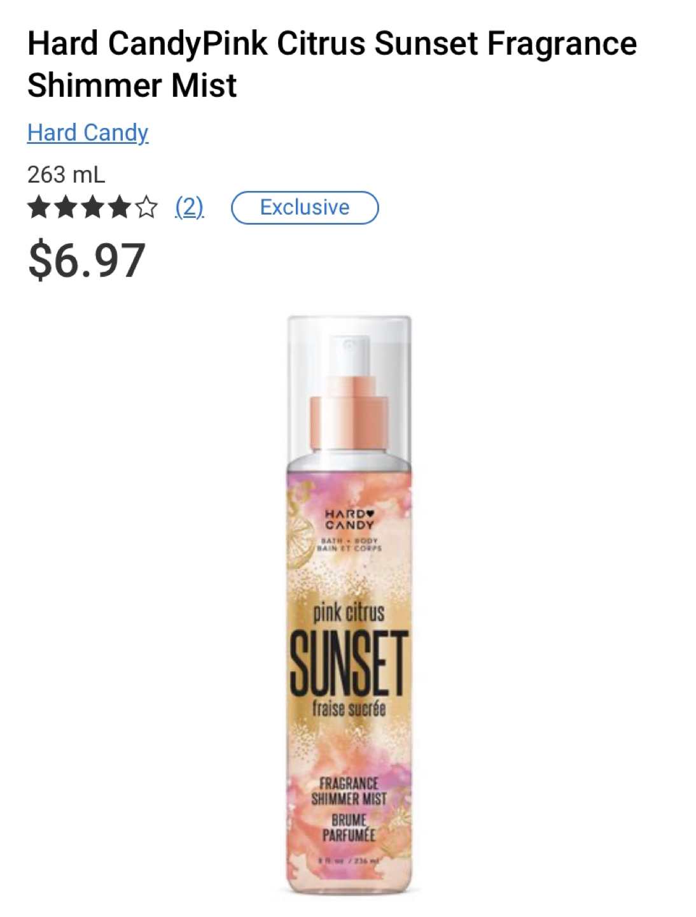Select the first filled rating star

coord(39,208)
